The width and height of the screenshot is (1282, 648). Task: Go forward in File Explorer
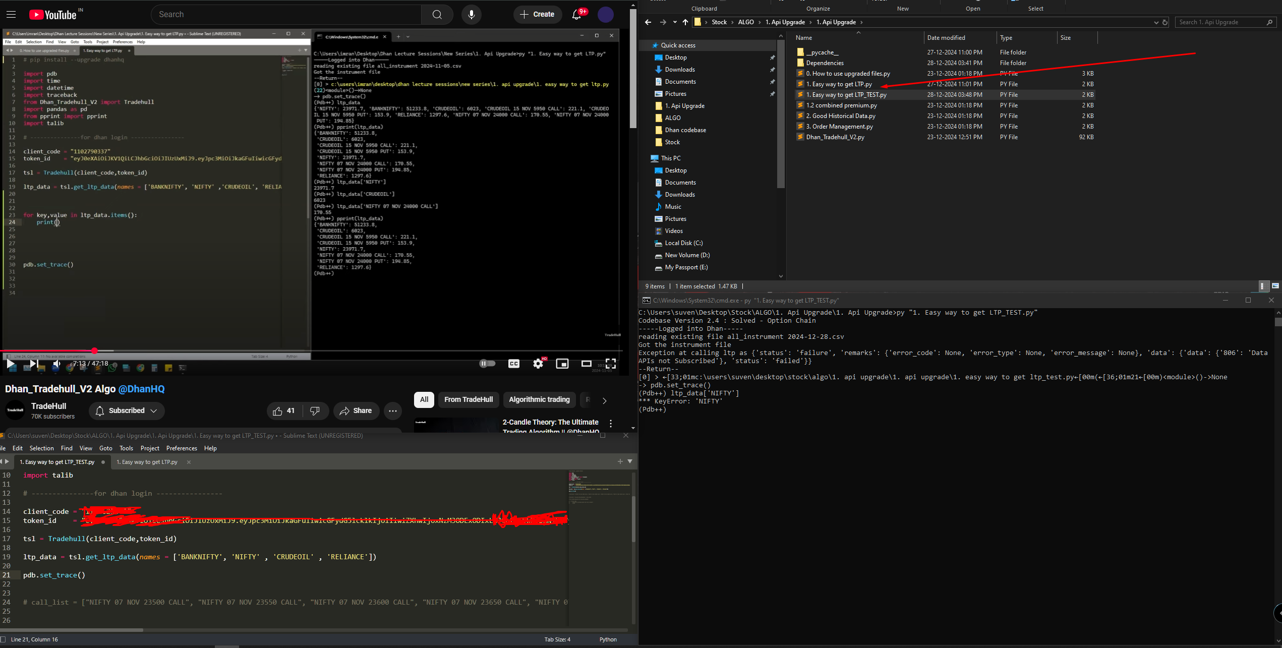663,22
